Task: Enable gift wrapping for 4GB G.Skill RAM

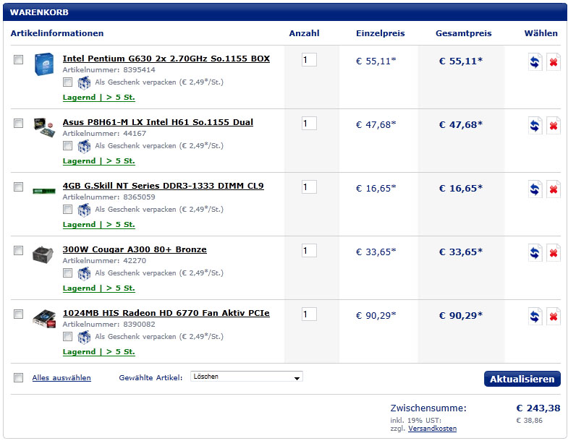Action: pyautogui.click(x=67, y=209)
